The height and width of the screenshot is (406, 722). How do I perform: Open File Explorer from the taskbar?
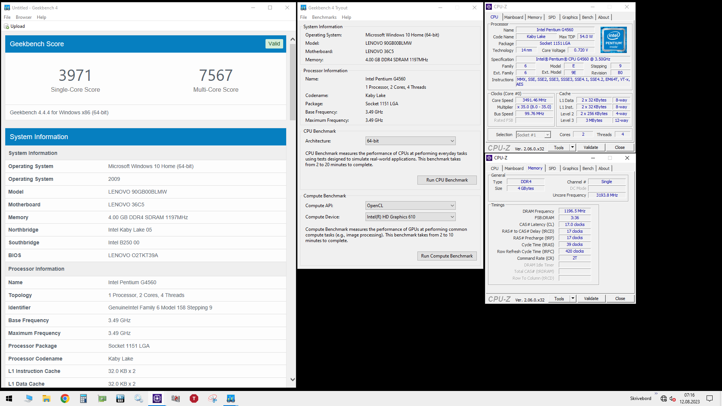(x=47, y=398)
